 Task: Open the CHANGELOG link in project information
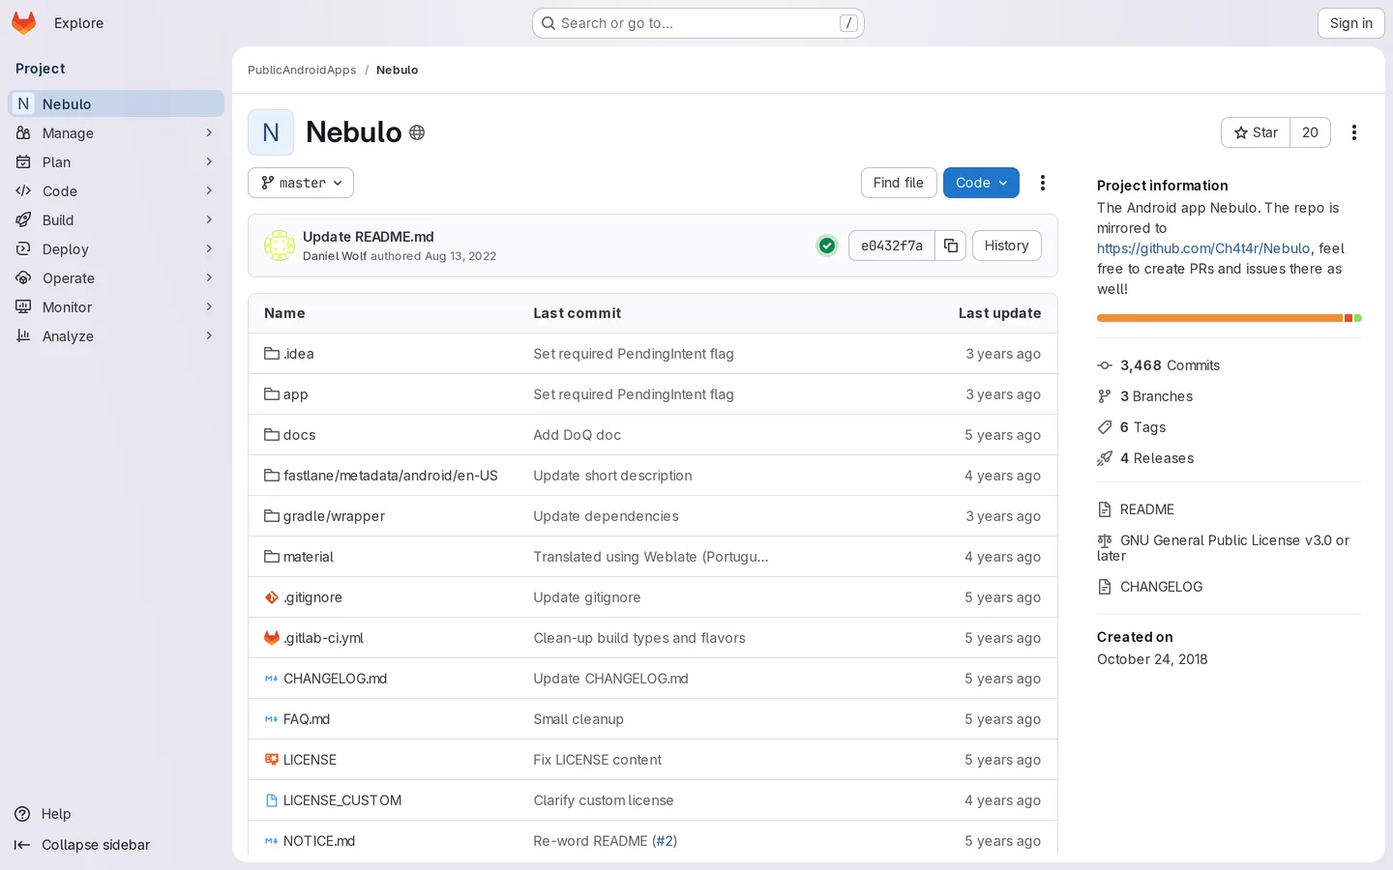click(x=1161, y=587)
